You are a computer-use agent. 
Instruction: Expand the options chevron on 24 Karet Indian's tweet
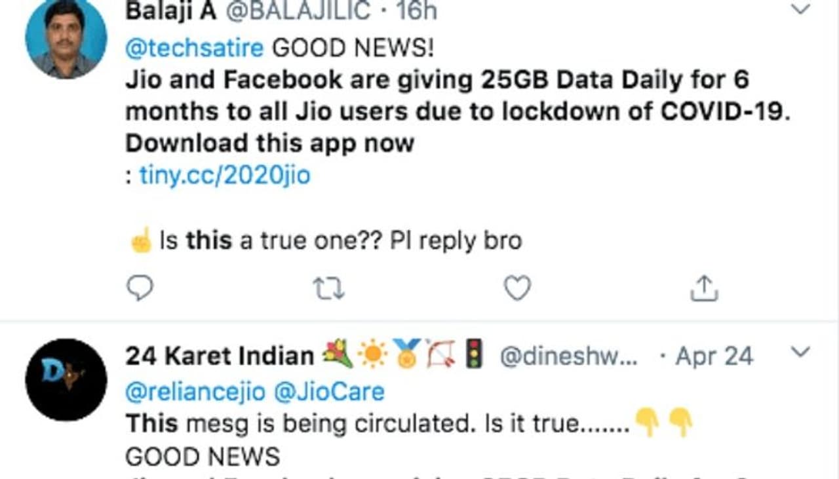pyautogui.click(x=800, y=353)
